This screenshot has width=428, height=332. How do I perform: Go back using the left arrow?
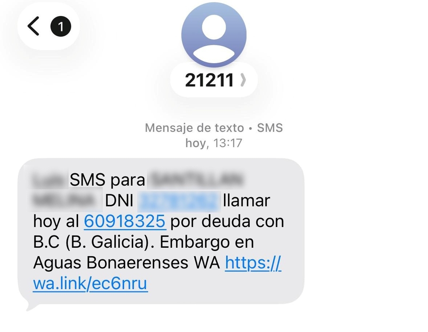point(33,26)
